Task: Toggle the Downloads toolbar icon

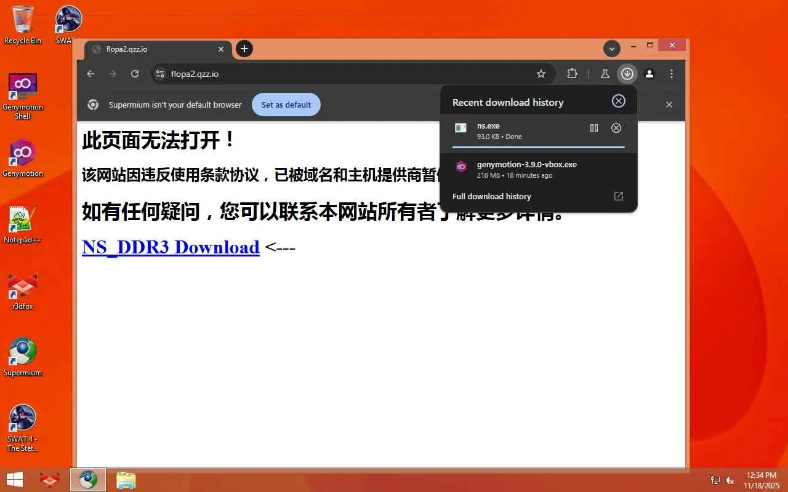Action: pos(627,74)
